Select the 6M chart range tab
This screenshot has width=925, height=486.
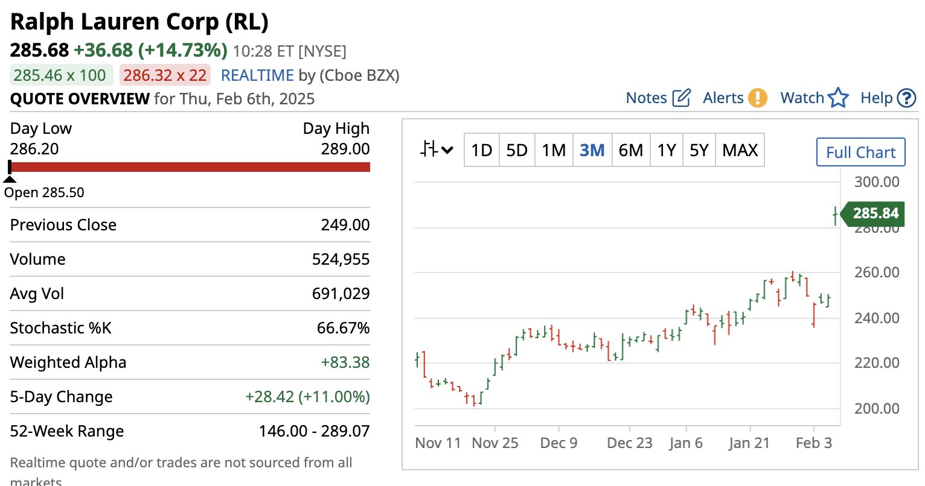630,150
